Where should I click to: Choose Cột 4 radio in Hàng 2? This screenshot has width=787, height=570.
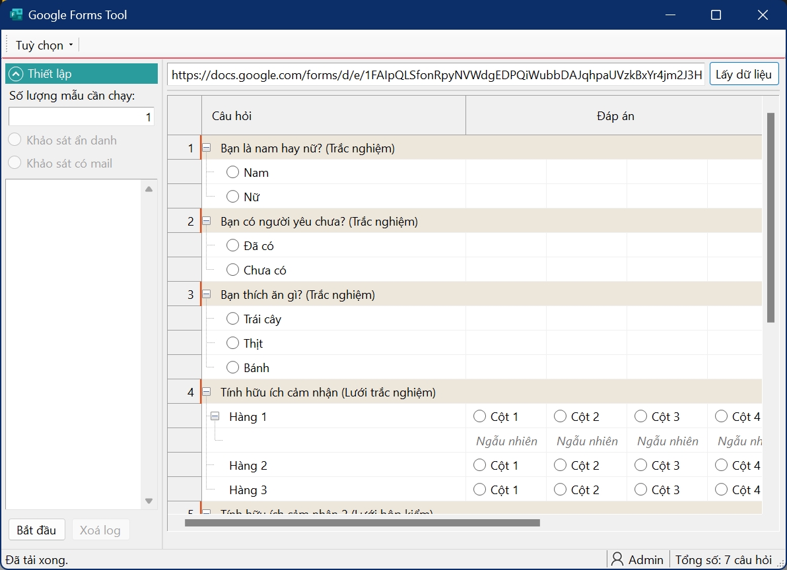pos(721,465)
